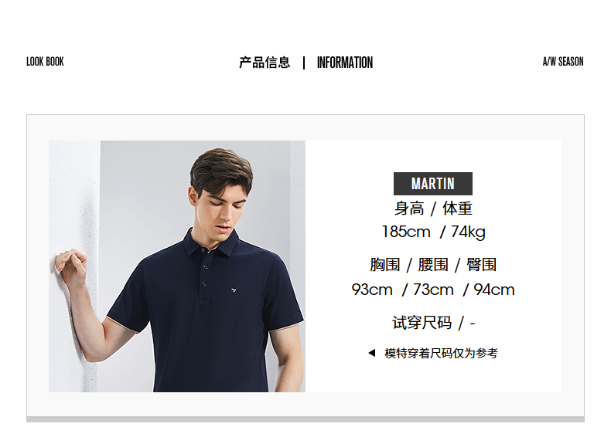Click the small logo on the polo shirt
Screen dimensions: 611x427
click(234, 290)
